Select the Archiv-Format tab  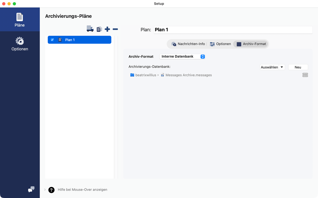(251, 44)
